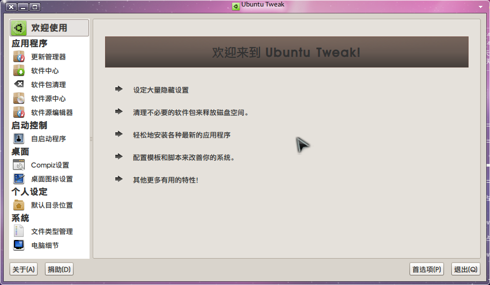
Task: Click 启动控制 section header
Action: click(29, 125)
